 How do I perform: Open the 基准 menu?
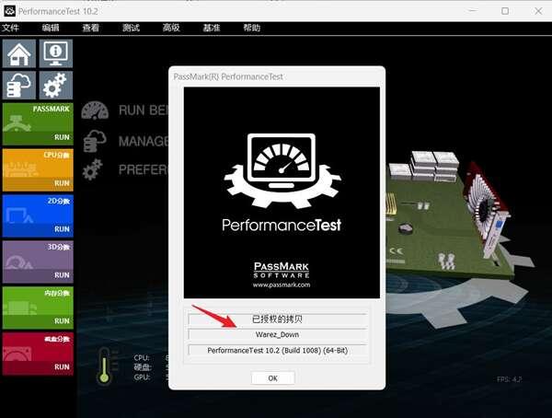212,28
